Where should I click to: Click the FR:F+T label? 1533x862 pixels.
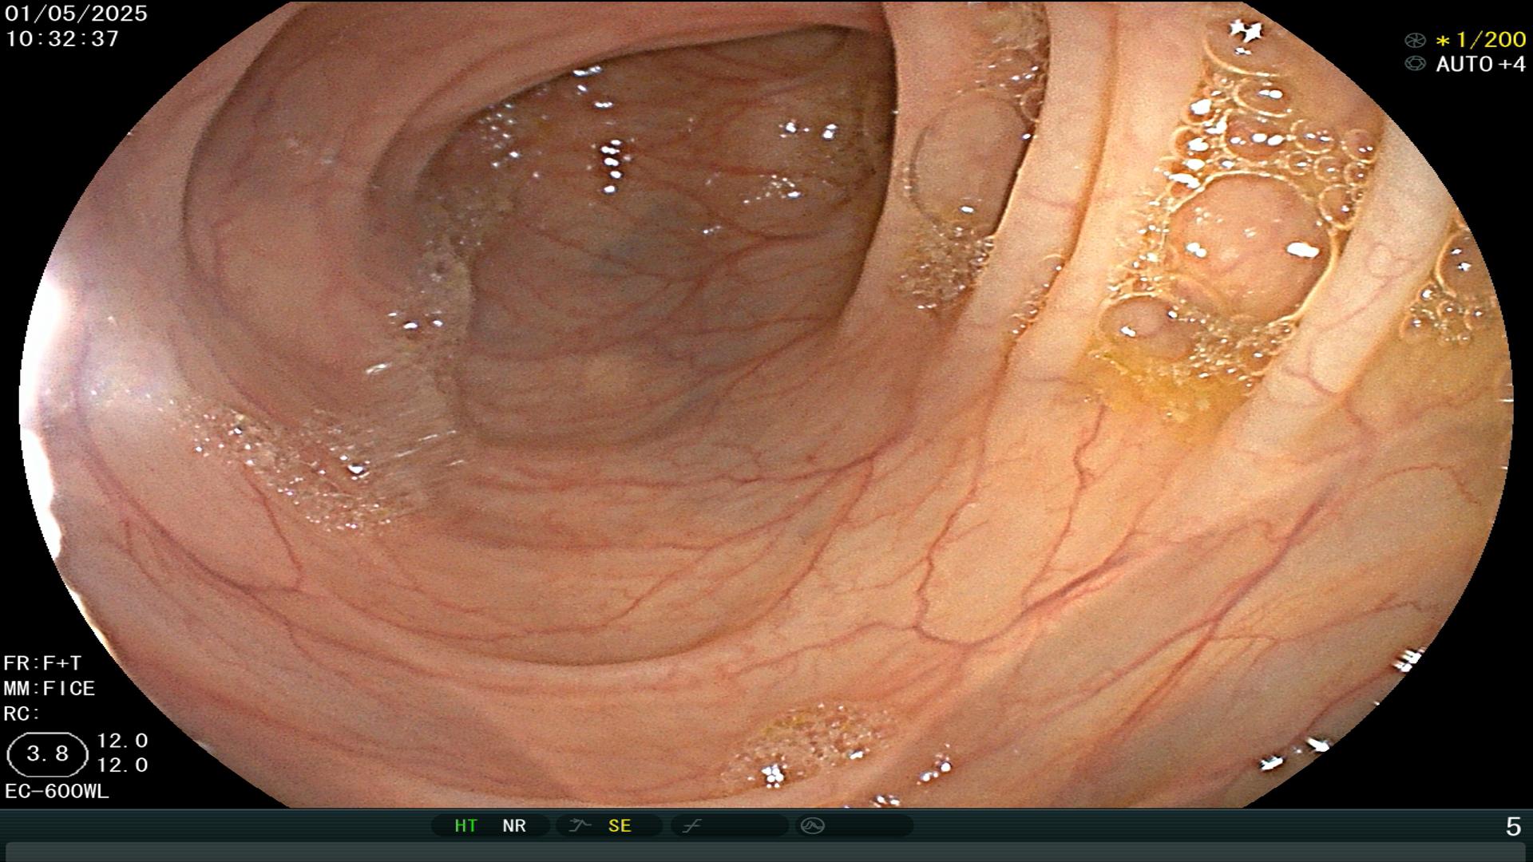(x=42, y=663)
